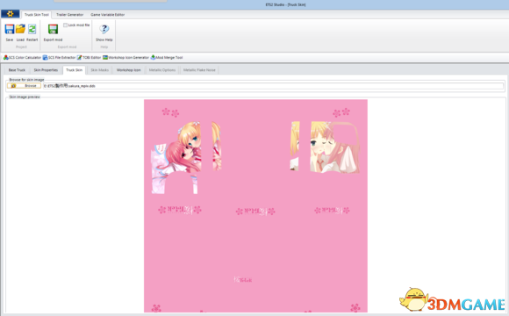
Task: Switch to Truck Skin Tool ribbon tab
Action: click(x=37, y=15)
